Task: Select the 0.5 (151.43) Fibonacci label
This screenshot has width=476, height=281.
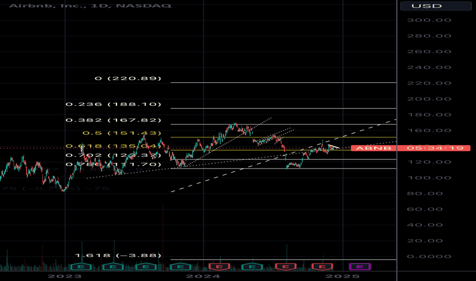Action: pyautogui.click(x=122, y=133)
